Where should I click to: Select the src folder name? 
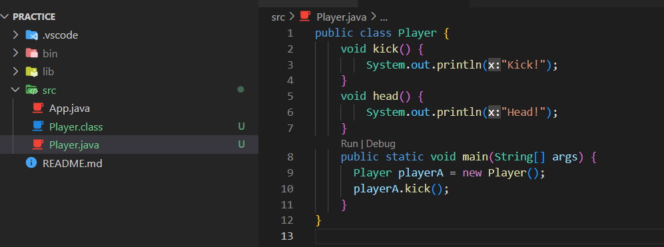click(x=49, y=91)
